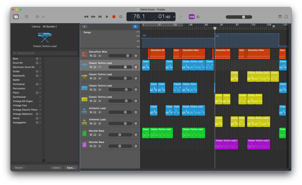Click the Save... button
Image resolution: width=302 pixels, height=185 pixels.
pyautogui.click(x=71, y=168)
